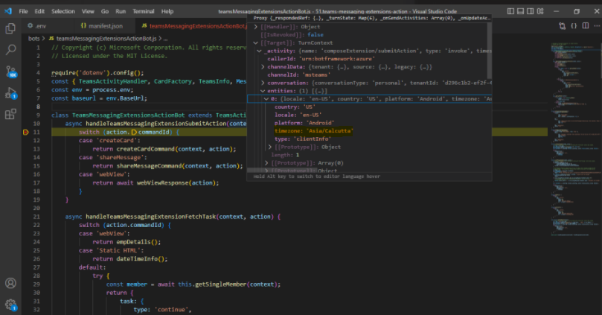Expand the conversation node
The width and height of the screenshot is (602, 315).
click(263, 83)
